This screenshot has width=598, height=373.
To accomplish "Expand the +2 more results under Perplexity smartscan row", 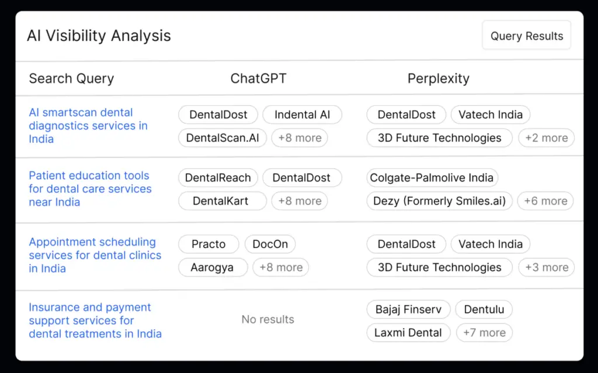I will coord(546,138).
